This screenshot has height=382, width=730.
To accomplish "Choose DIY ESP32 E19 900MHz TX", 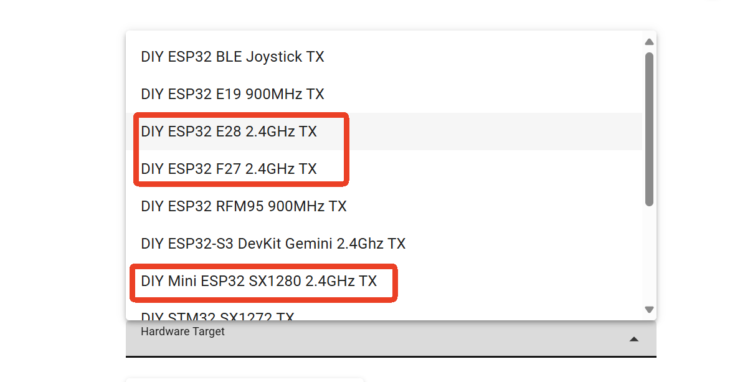I will click(232, 95).
